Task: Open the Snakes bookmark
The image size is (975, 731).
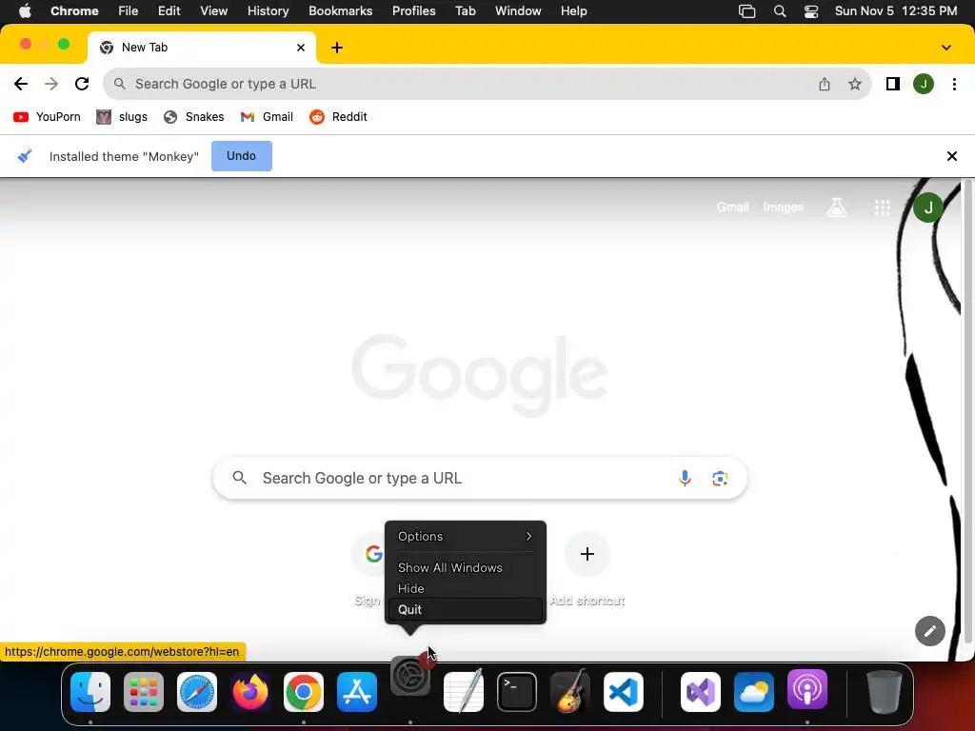Action: (194, 117)
